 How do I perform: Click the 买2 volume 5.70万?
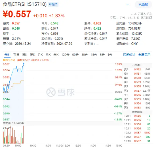(x=146, y=95)
